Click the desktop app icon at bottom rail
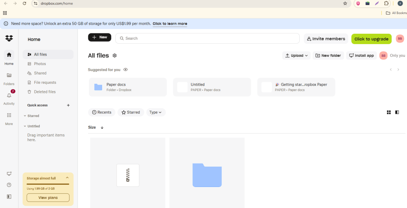 (9, 173)
